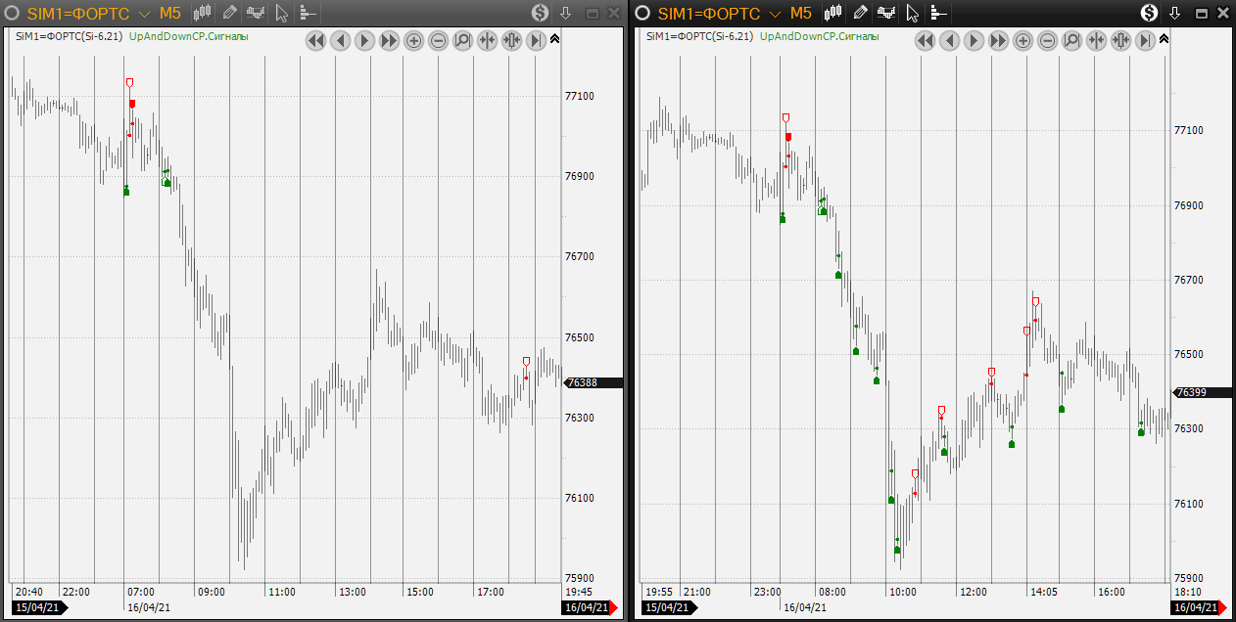Open symbol dropdown arrow in right chart
The height and width of the screenshot is (622, 1236).
(775, 14)
